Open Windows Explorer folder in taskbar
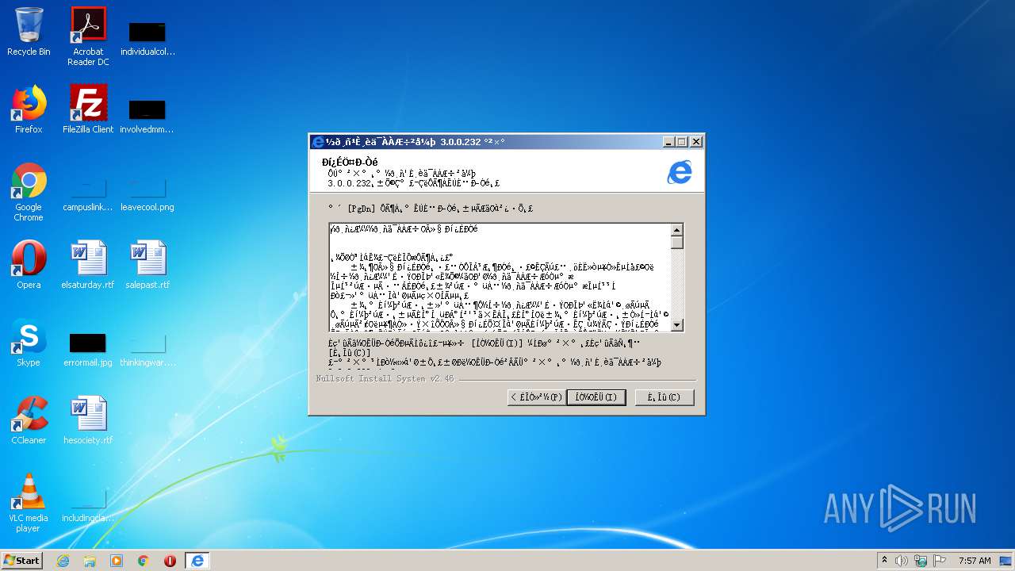1015x571 pixels. click(90, 561)
